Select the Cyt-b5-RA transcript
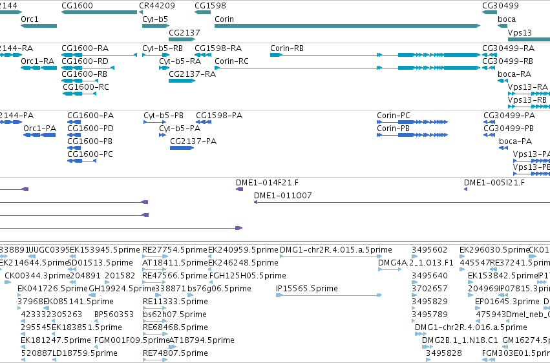The width and height of the screenshot is (550, 363). (164, 68)
